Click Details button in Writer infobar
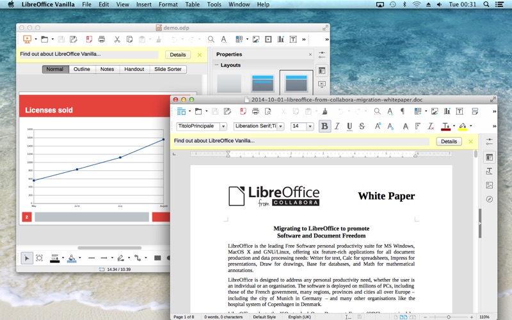The image size is (512, 320). pyautogui.click(x=449, y=141)
